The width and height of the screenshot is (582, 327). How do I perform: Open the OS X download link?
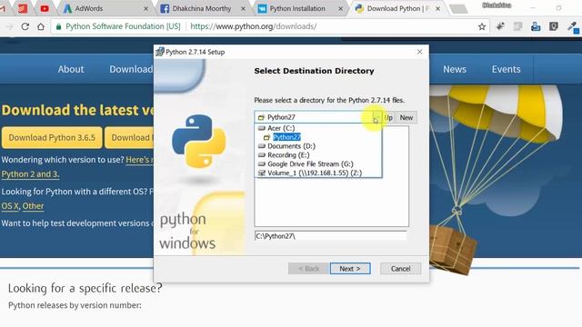click(10, 206)
